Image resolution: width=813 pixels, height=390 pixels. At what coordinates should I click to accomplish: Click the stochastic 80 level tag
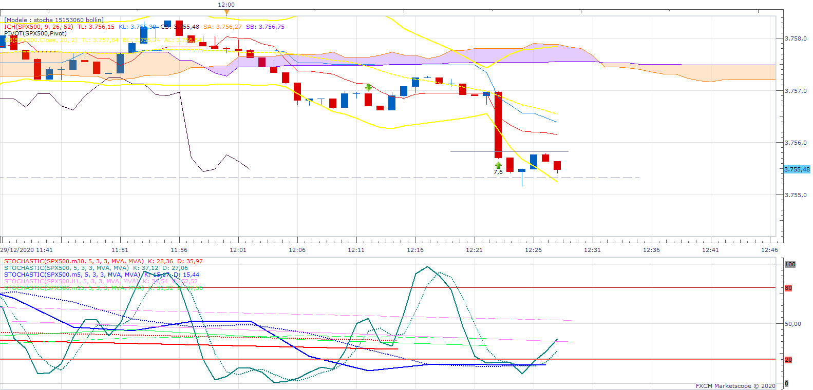788,288
